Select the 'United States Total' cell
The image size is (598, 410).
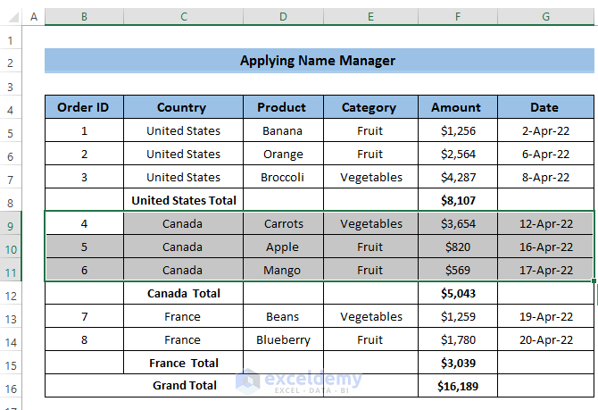point(183,200)
